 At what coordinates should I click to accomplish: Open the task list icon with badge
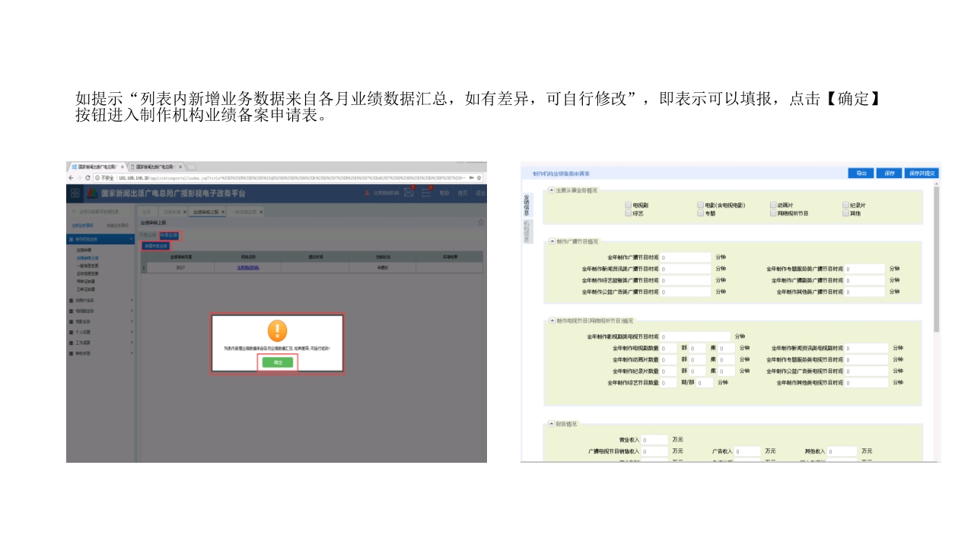pyautogui.click(x=427, y=193)
